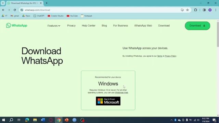
Task: Select the Download WhatsApp browser tab
Action: pyautogui.click(x=25, y=3)
